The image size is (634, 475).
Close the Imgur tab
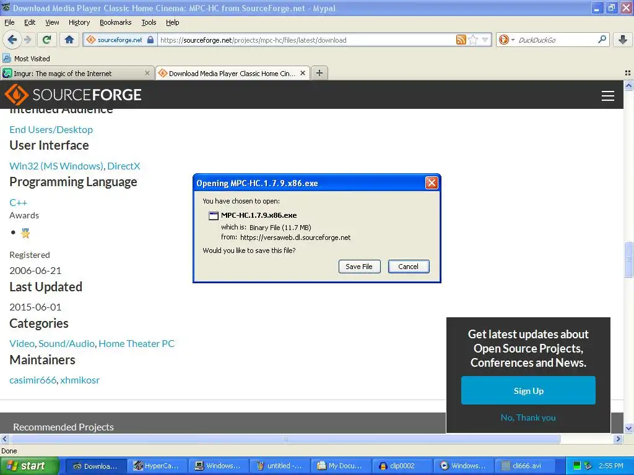point(147,73)
